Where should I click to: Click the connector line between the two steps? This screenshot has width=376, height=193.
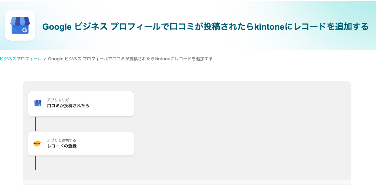[x=36, y=124]
